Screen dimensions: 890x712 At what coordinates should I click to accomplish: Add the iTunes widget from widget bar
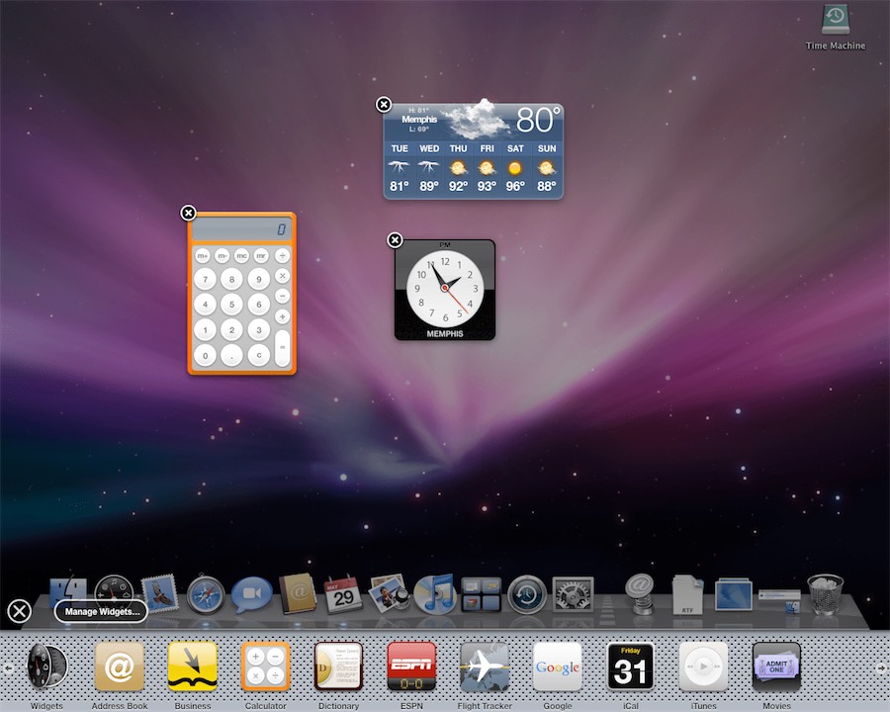703,667
